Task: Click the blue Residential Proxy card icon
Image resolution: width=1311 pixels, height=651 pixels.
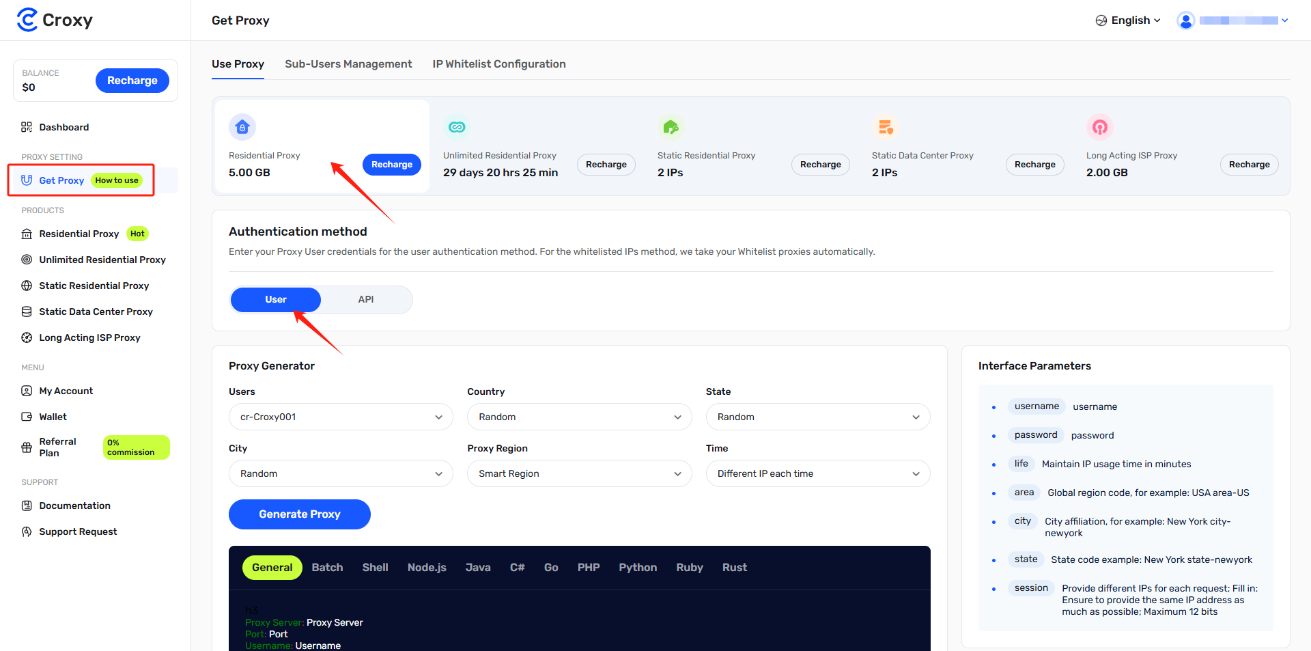Action: (242, 127)
